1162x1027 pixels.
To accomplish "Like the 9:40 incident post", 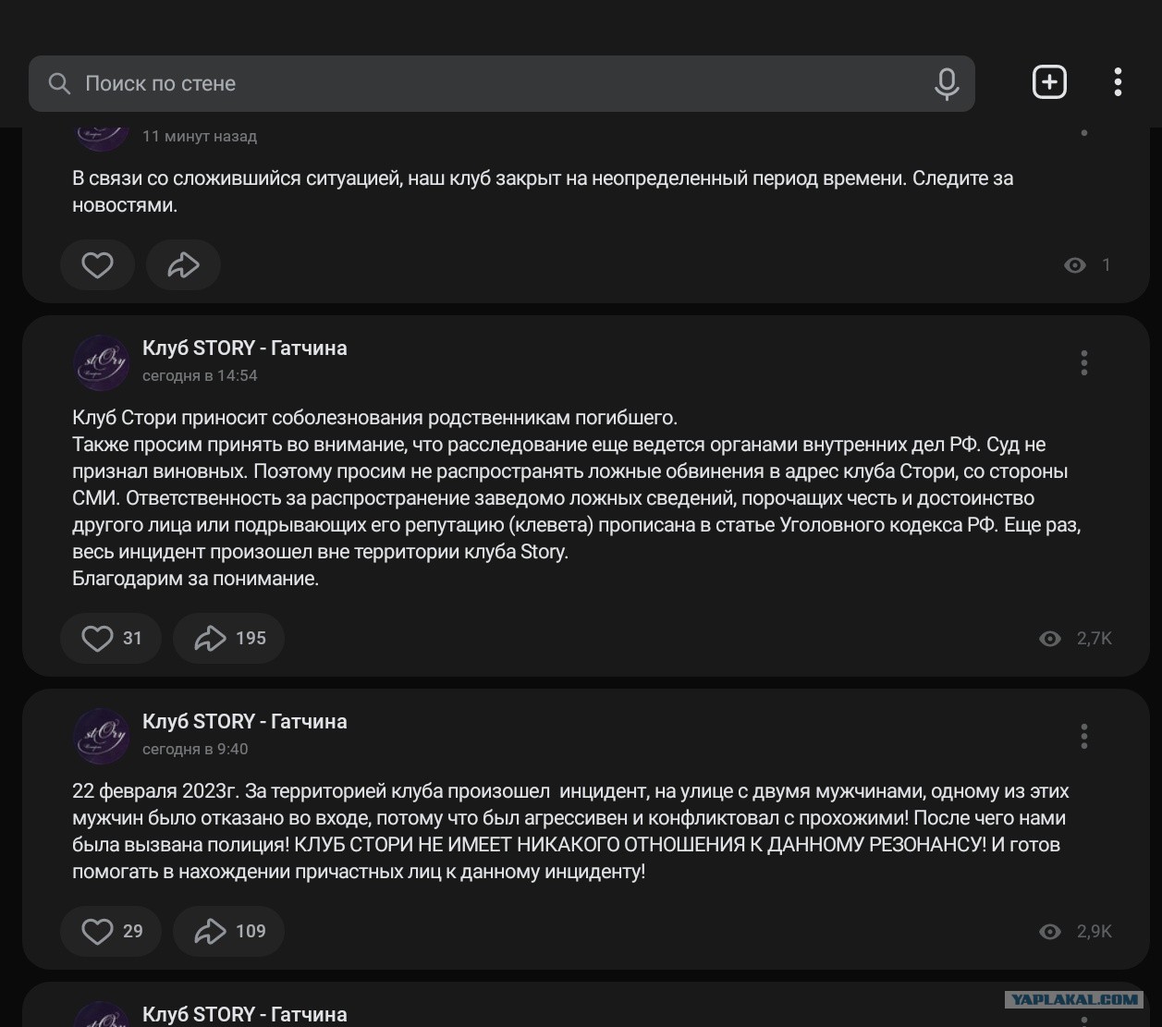I will (x=111, y=931).
